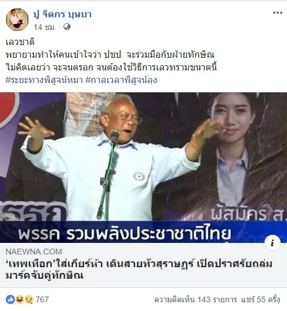View the 767 reactions count
Screen dimensions: 287x311
pyautogui.click(x=42, y=299)
